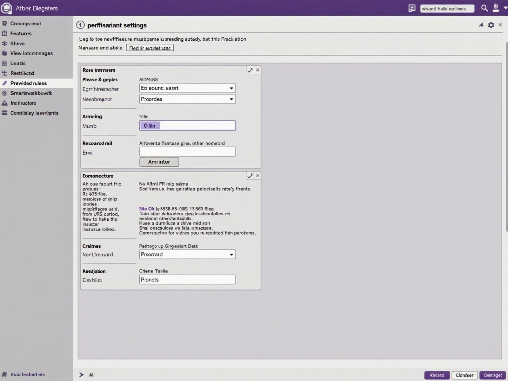Image resolution: width=508 pixels, height=381 pixels.
Task: Click the magnifier search icon in header
Action: pyautogui.click(x=484, y=8)
